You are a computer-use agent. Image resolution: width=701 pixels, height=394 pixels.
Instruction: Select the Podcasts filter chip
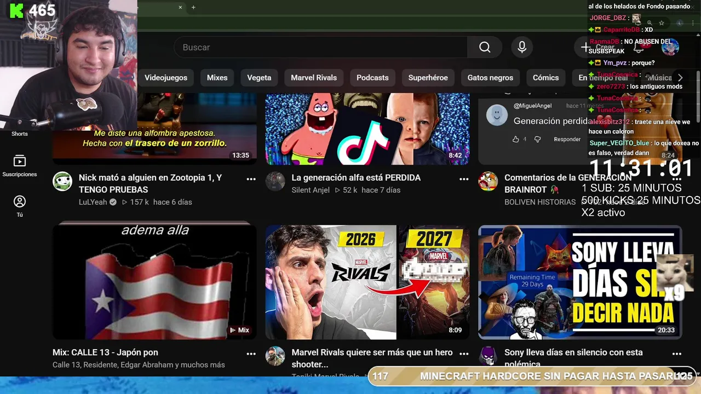(372, 78)
